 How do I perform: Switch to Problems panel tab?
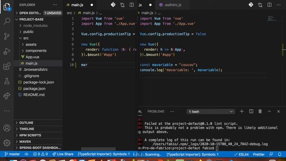(x=156, y=111)
